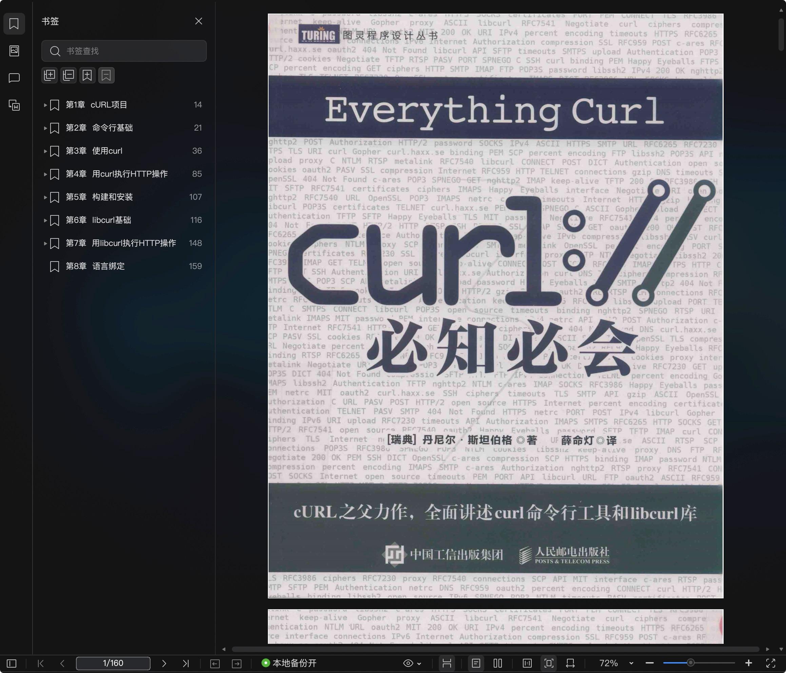Toggle the sidebar panel button in status bar
This screenshot has width=786, height=673.
(12, 663)
